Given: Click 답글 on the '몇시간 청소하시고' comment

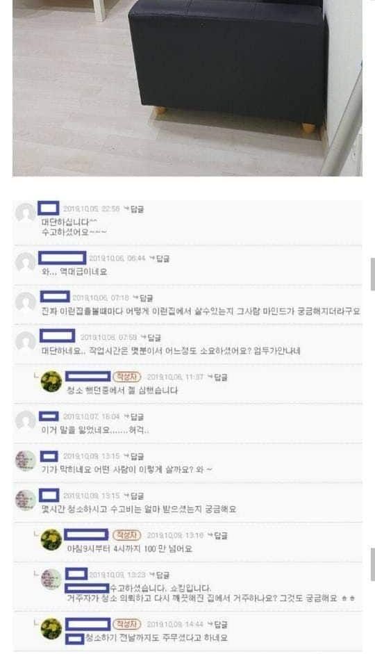Looking at the screenshot, I should [x=134, y=496].
